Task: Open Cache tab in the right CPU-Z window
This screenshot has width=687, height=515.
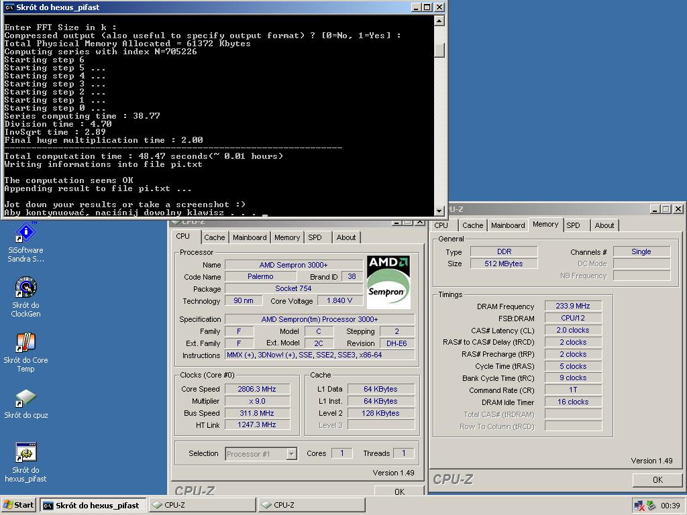Action: click(473, 225)
